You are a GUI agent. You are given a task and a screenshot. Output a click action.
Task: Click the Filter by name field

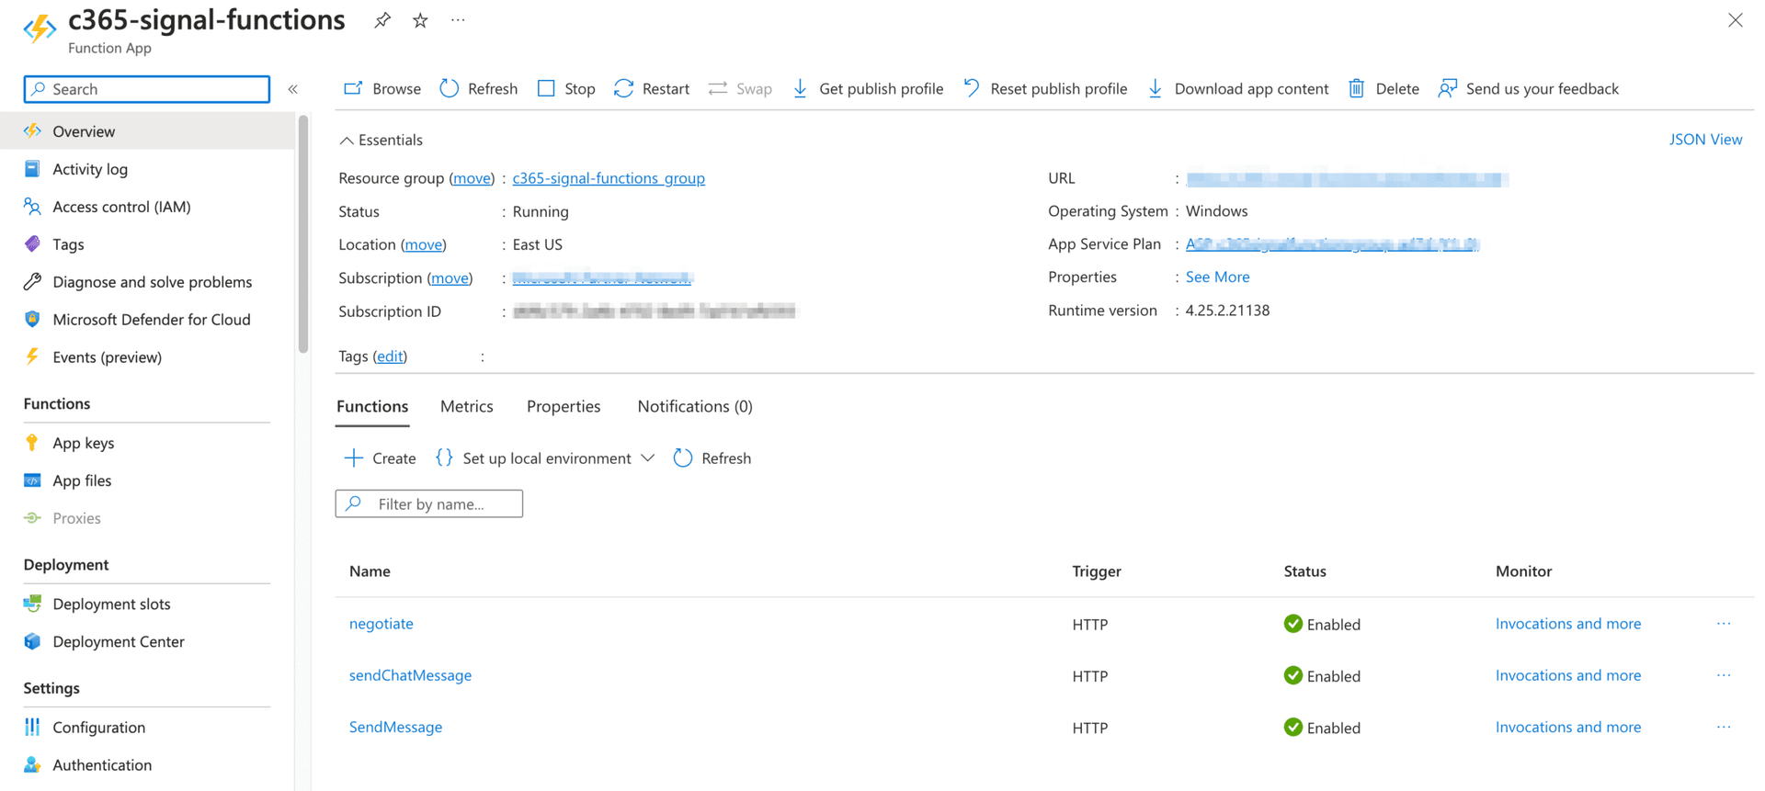(x=429, y=503)
